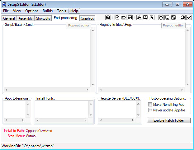Click the Start Menu: Wizmo text

(22, 136)
